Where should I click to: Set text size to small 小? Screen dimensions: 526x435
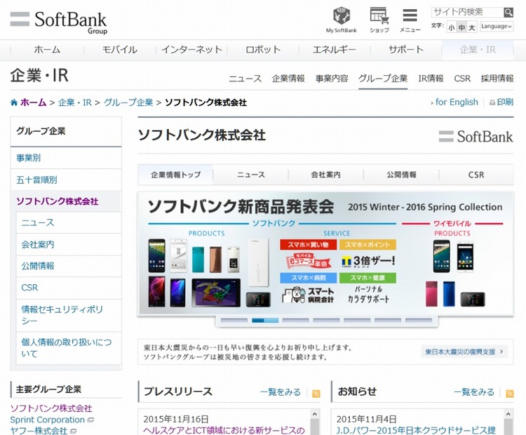[x=452, y=27]
